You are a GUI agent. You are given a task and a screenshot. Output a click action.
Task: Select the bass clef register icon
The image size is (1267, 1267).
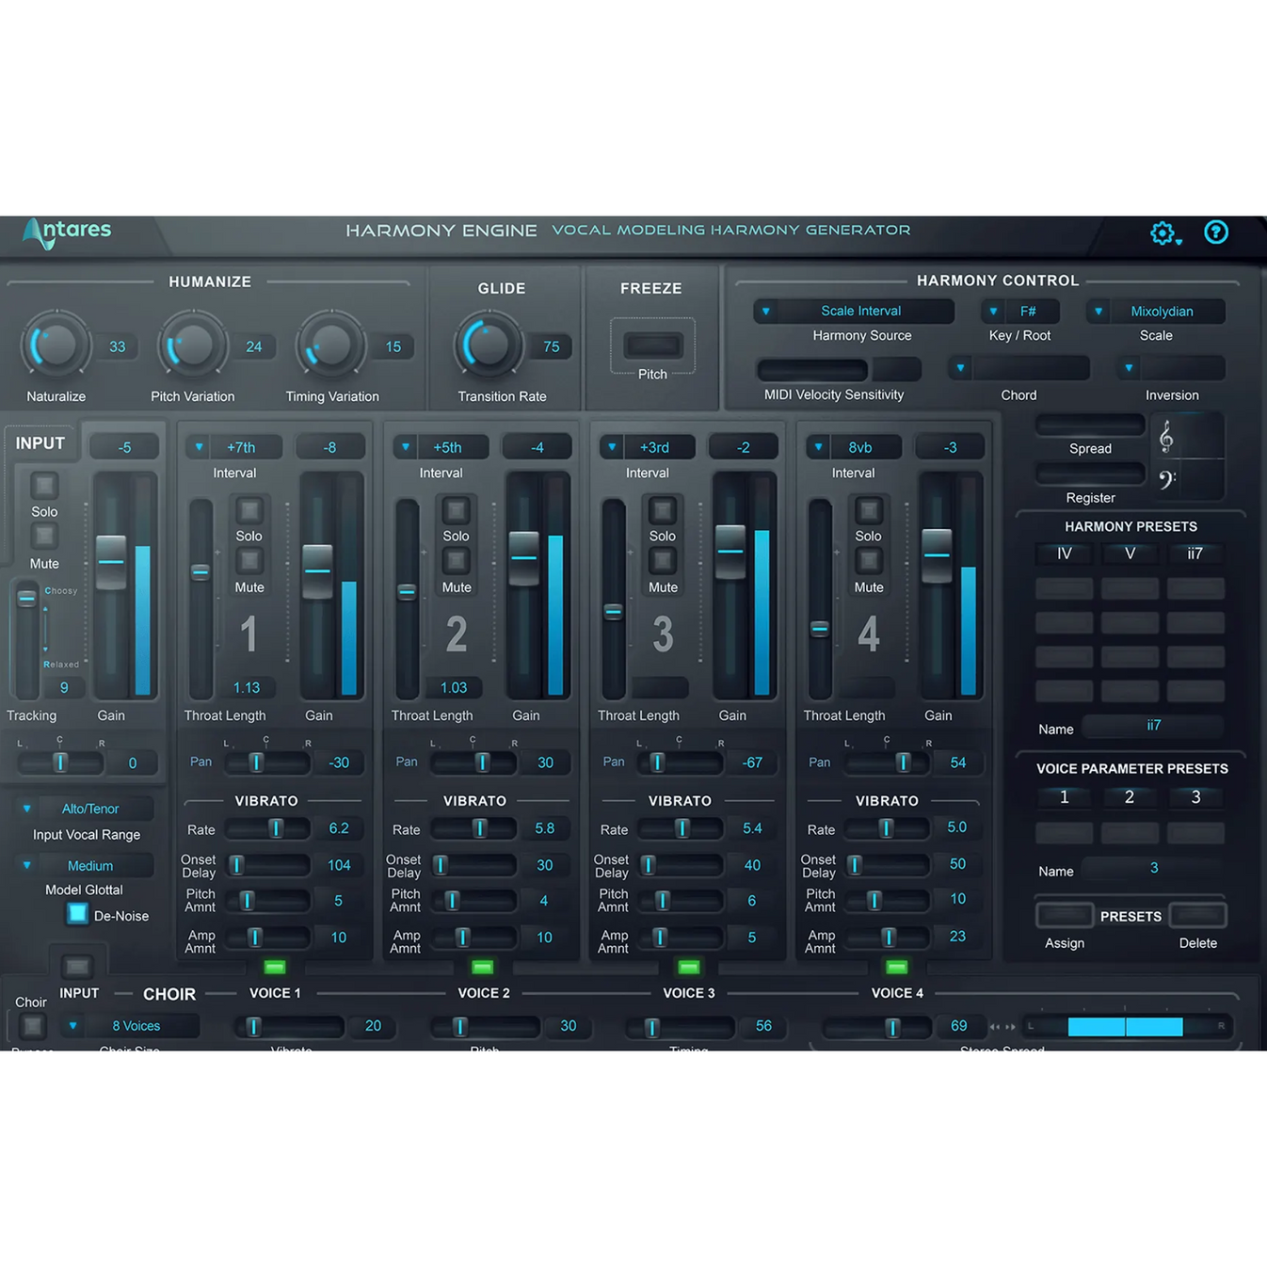(x=1166, y=478)
